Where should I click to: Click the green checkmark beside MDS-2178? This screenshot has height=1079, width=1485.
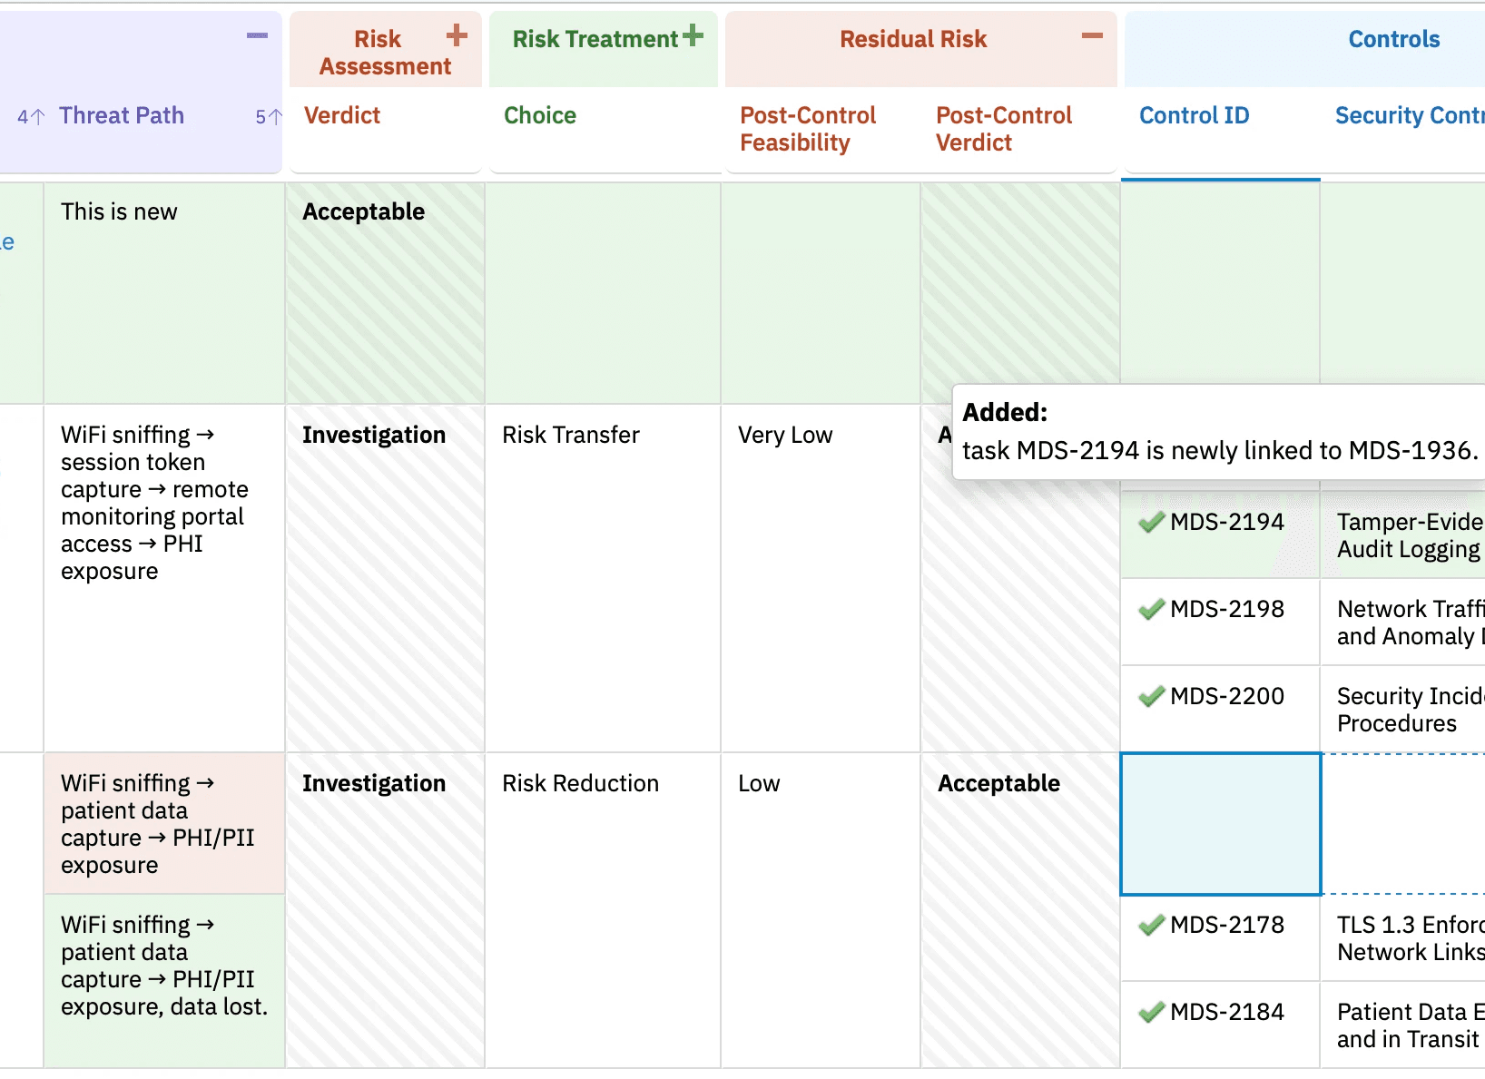pos(1151,925)
